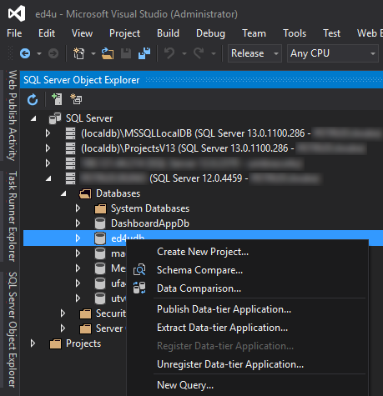Click the SQL Server Object Explorer title bar

(202, 80)
